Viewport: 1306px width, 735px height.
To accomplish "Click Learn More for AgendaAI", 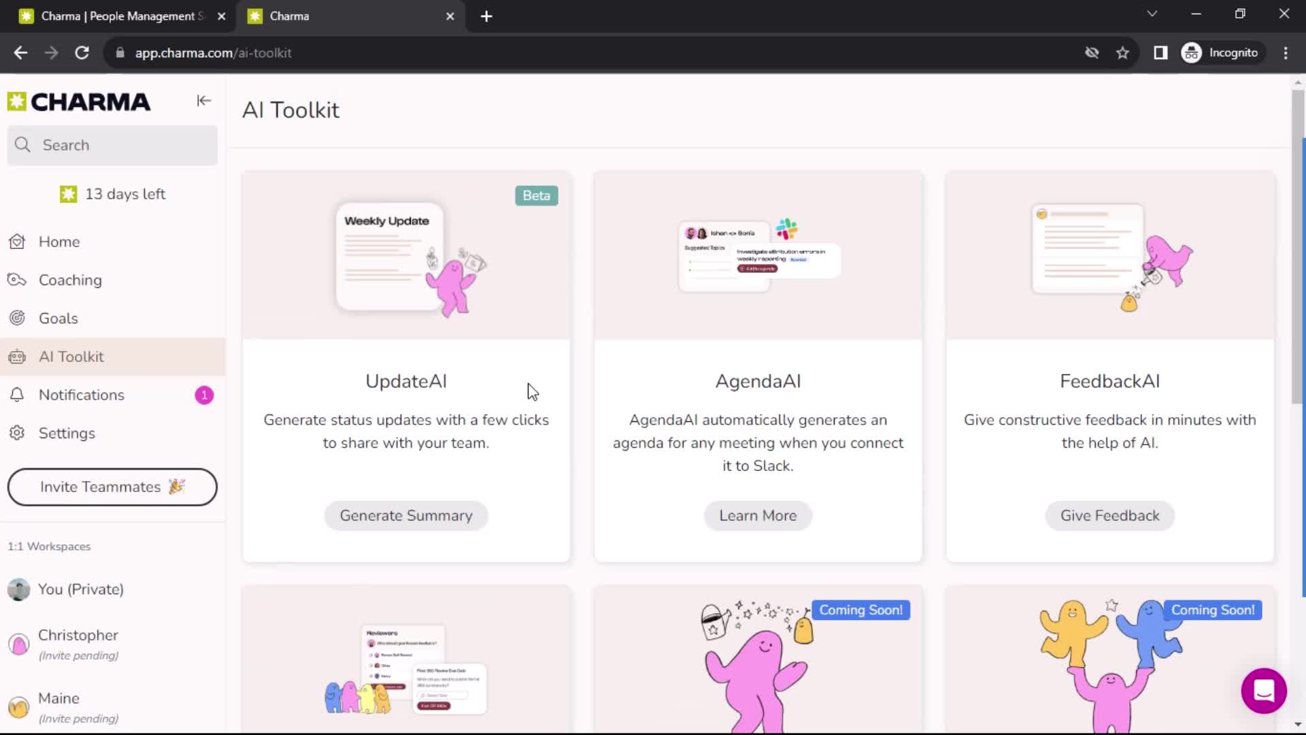I will tap(758, 516).
